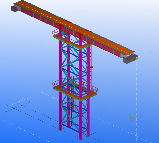Select the grey concrete abutment at the girder's right end
This screenshot has height=143, width=159.
[130, 59]
